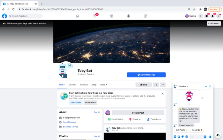The width and height of the screenshot is (223, 140).
Task: Open See All in About section
Action: [x=97, y=112]
